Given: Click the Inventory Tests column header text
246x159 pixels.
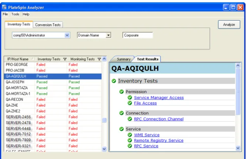Looking at the screenshot, I should pyautogui.click(x=49, y=59).
